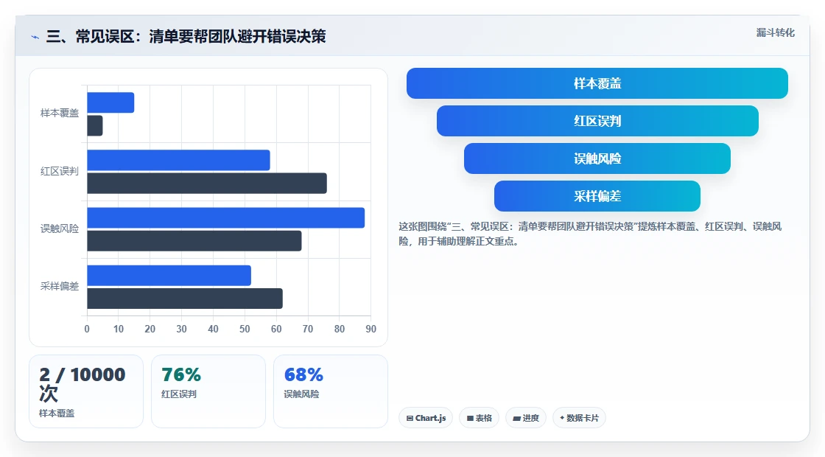The height and width of the screenshot is (457, 825).
Task: Click the Chart.js tag chip
Action: point(426,418)
